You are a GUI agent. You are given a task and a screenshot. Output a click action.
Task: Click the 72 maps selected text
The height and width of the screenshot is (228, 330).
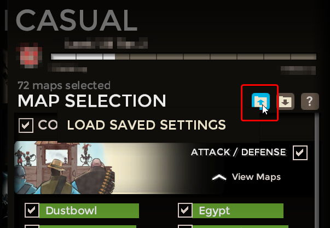(x=64, y=85)
